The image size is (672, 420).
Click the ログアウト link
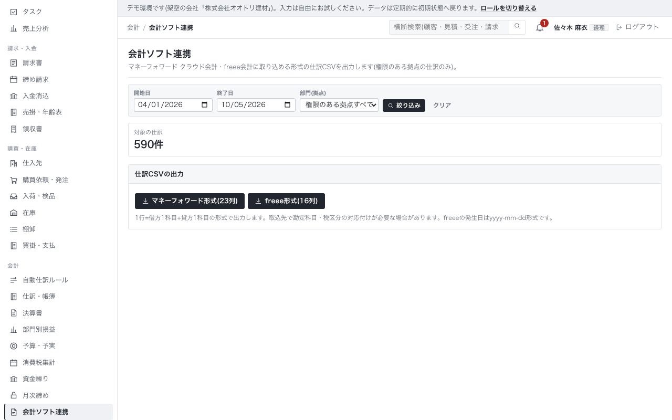coord(637,27)
